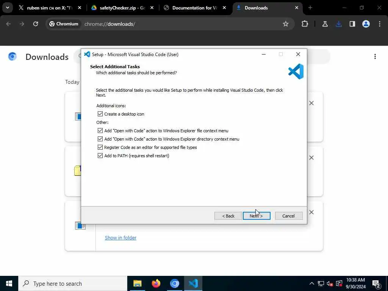This screenshot has height=291, width=388.
Task: Open the tab search dropdown arrow
Action: [8, 8]
